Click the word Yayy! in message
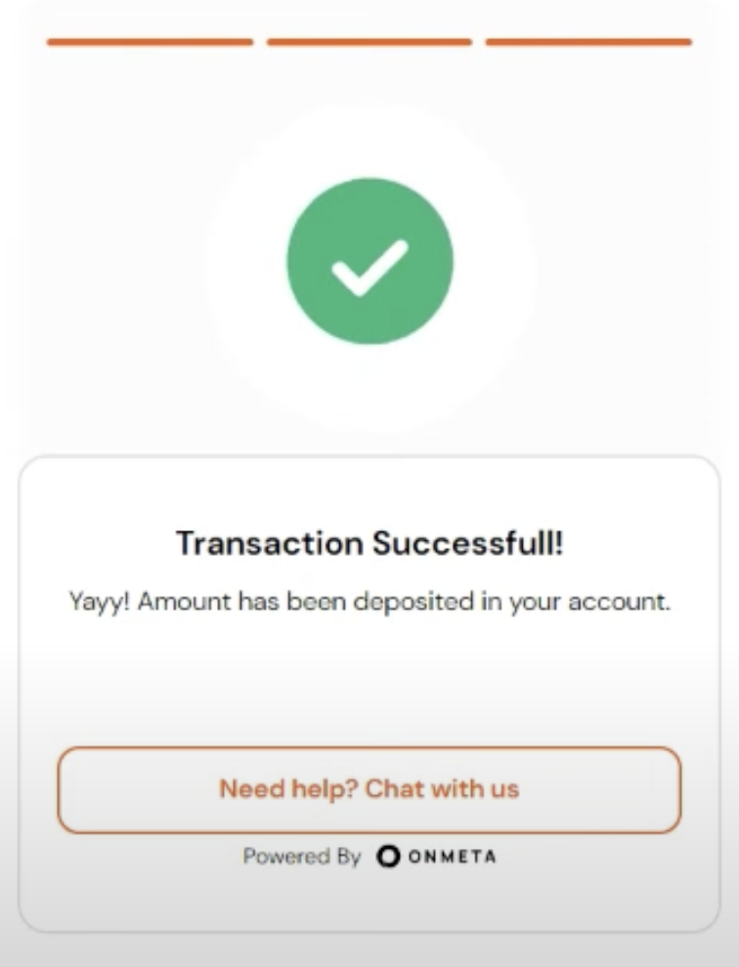739x967 pixels. (99, 602)
